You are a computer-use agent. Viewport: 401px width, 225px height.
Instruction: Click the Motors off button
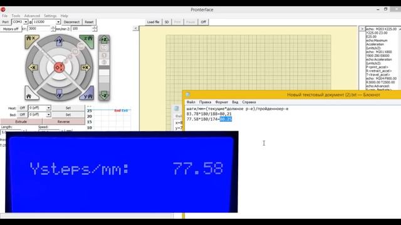click(x=11, y=29)
